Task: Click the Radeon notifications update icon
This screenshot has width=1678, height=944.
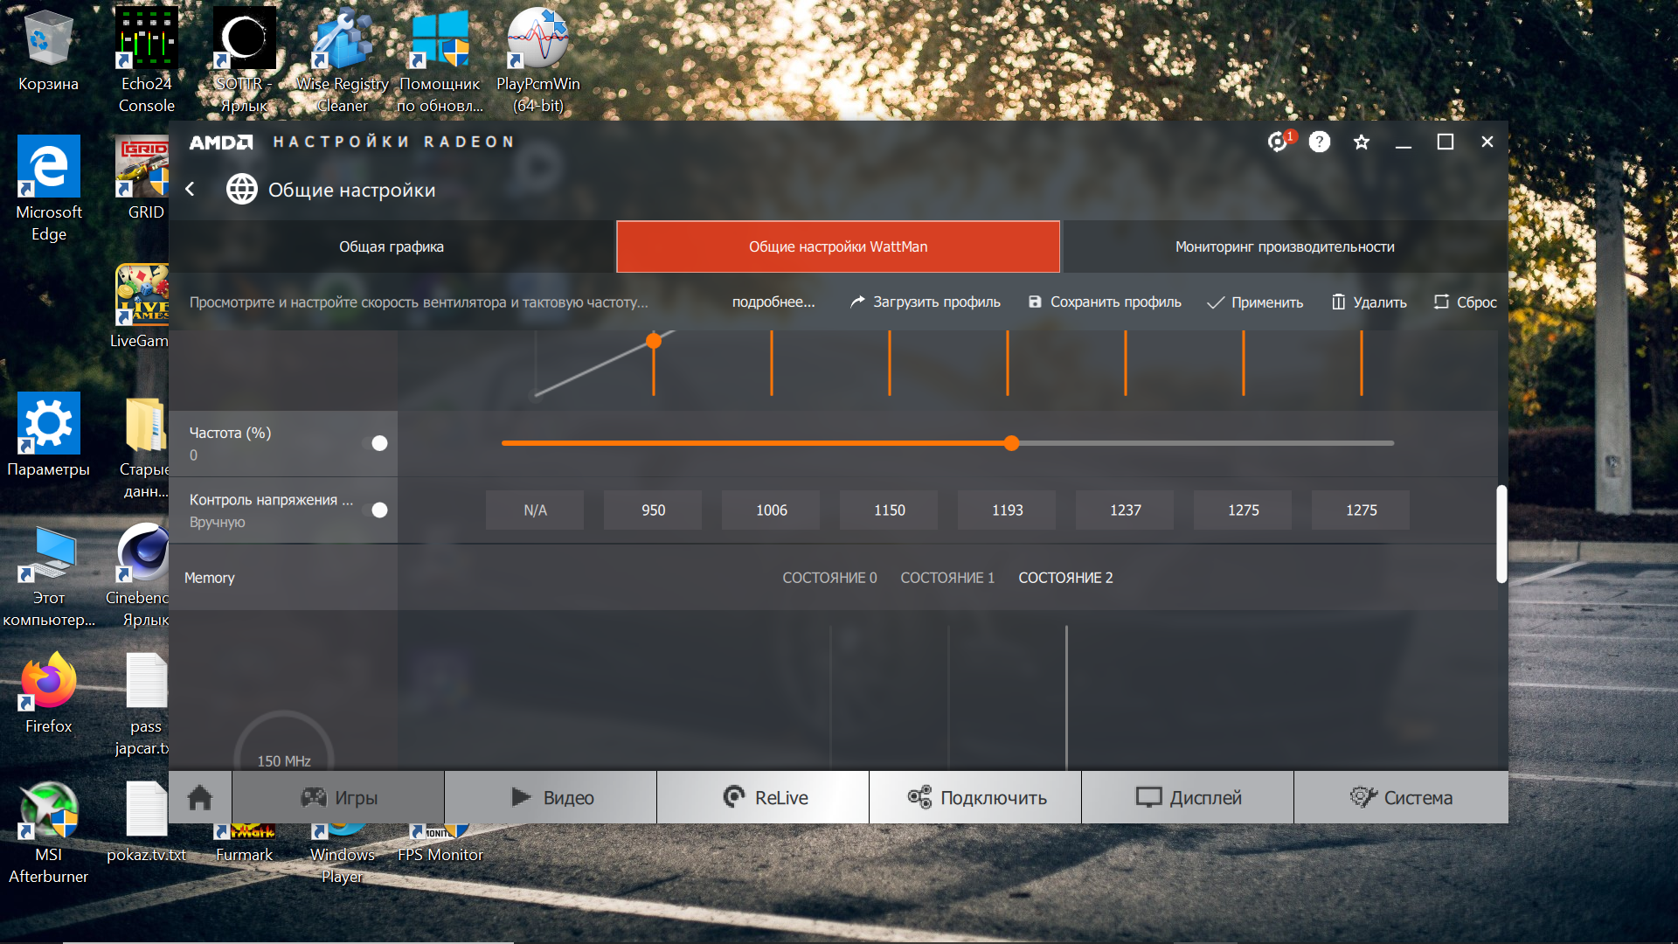Action: coord(1279,142)
